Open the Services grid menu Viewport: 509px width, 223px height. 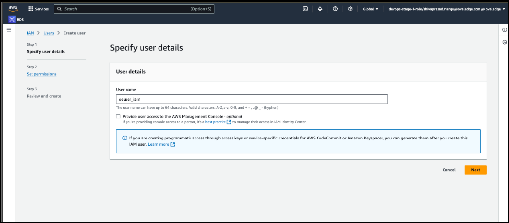pyautogui.click(x=38, y=9)
